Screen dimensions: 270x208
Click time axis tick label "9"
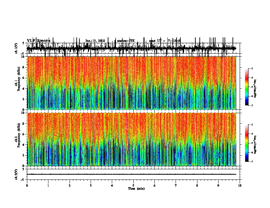pos(218,186)
